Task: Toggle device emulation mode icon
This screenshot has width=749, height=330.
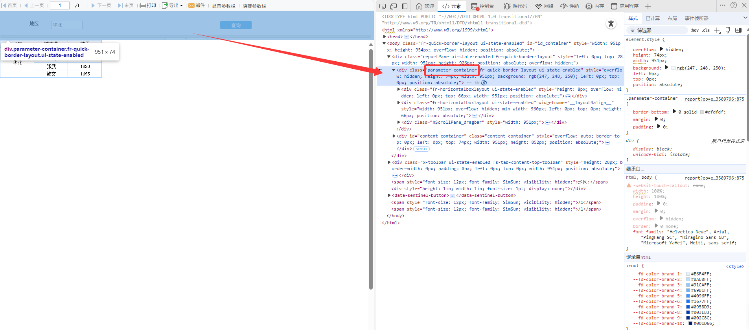Action: pos(394,6)
